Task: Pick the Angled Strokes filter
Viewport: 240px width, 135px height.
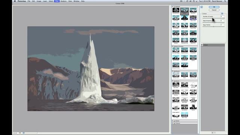Action: click(184, 50)
